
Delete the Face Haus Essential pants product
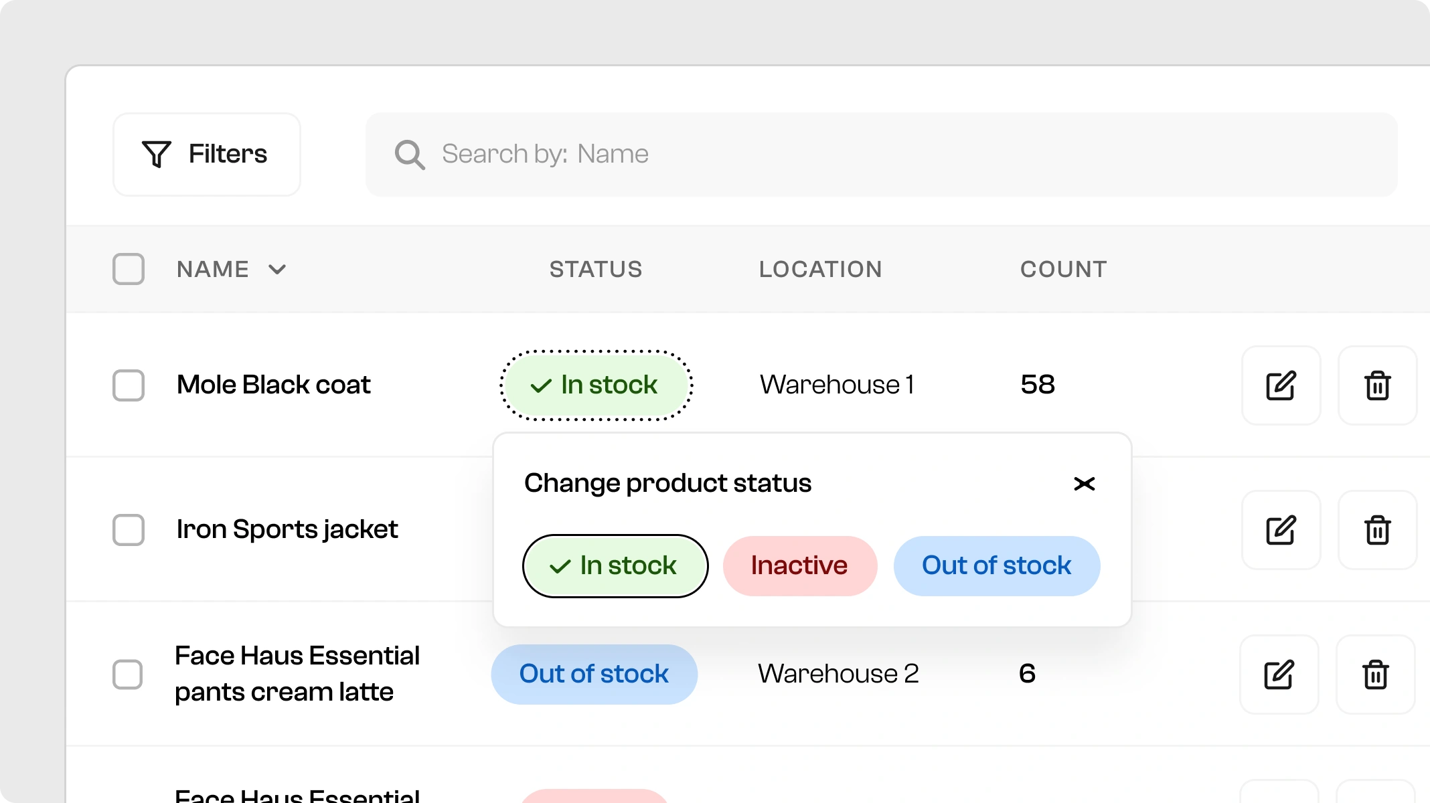point(1375,674)
